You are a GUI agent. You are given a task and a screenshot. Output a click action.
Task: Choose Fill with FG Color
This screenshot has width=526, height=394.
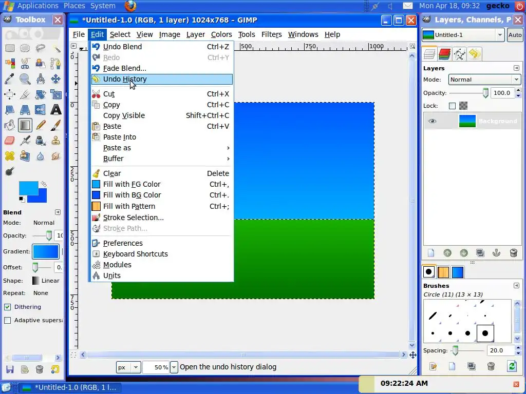(162, 184)
